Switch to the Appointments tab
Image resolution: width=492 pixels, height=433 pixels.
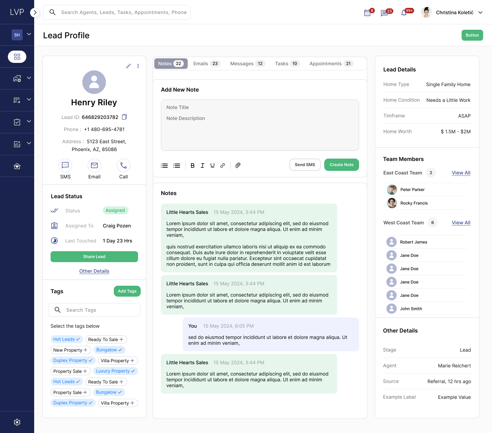coord(331,64)
